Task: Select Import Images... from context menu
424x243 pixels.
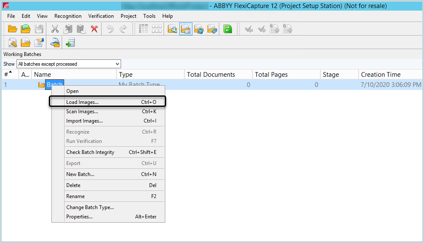Action: [x=108, y=121]
